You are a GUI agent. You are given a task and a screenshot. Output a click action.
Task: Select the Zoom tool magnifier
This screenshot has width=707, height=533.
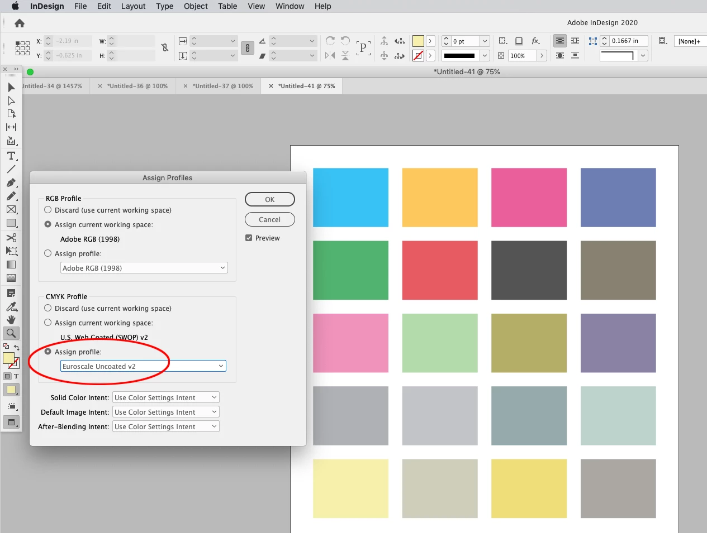click(x=11, y=333)
